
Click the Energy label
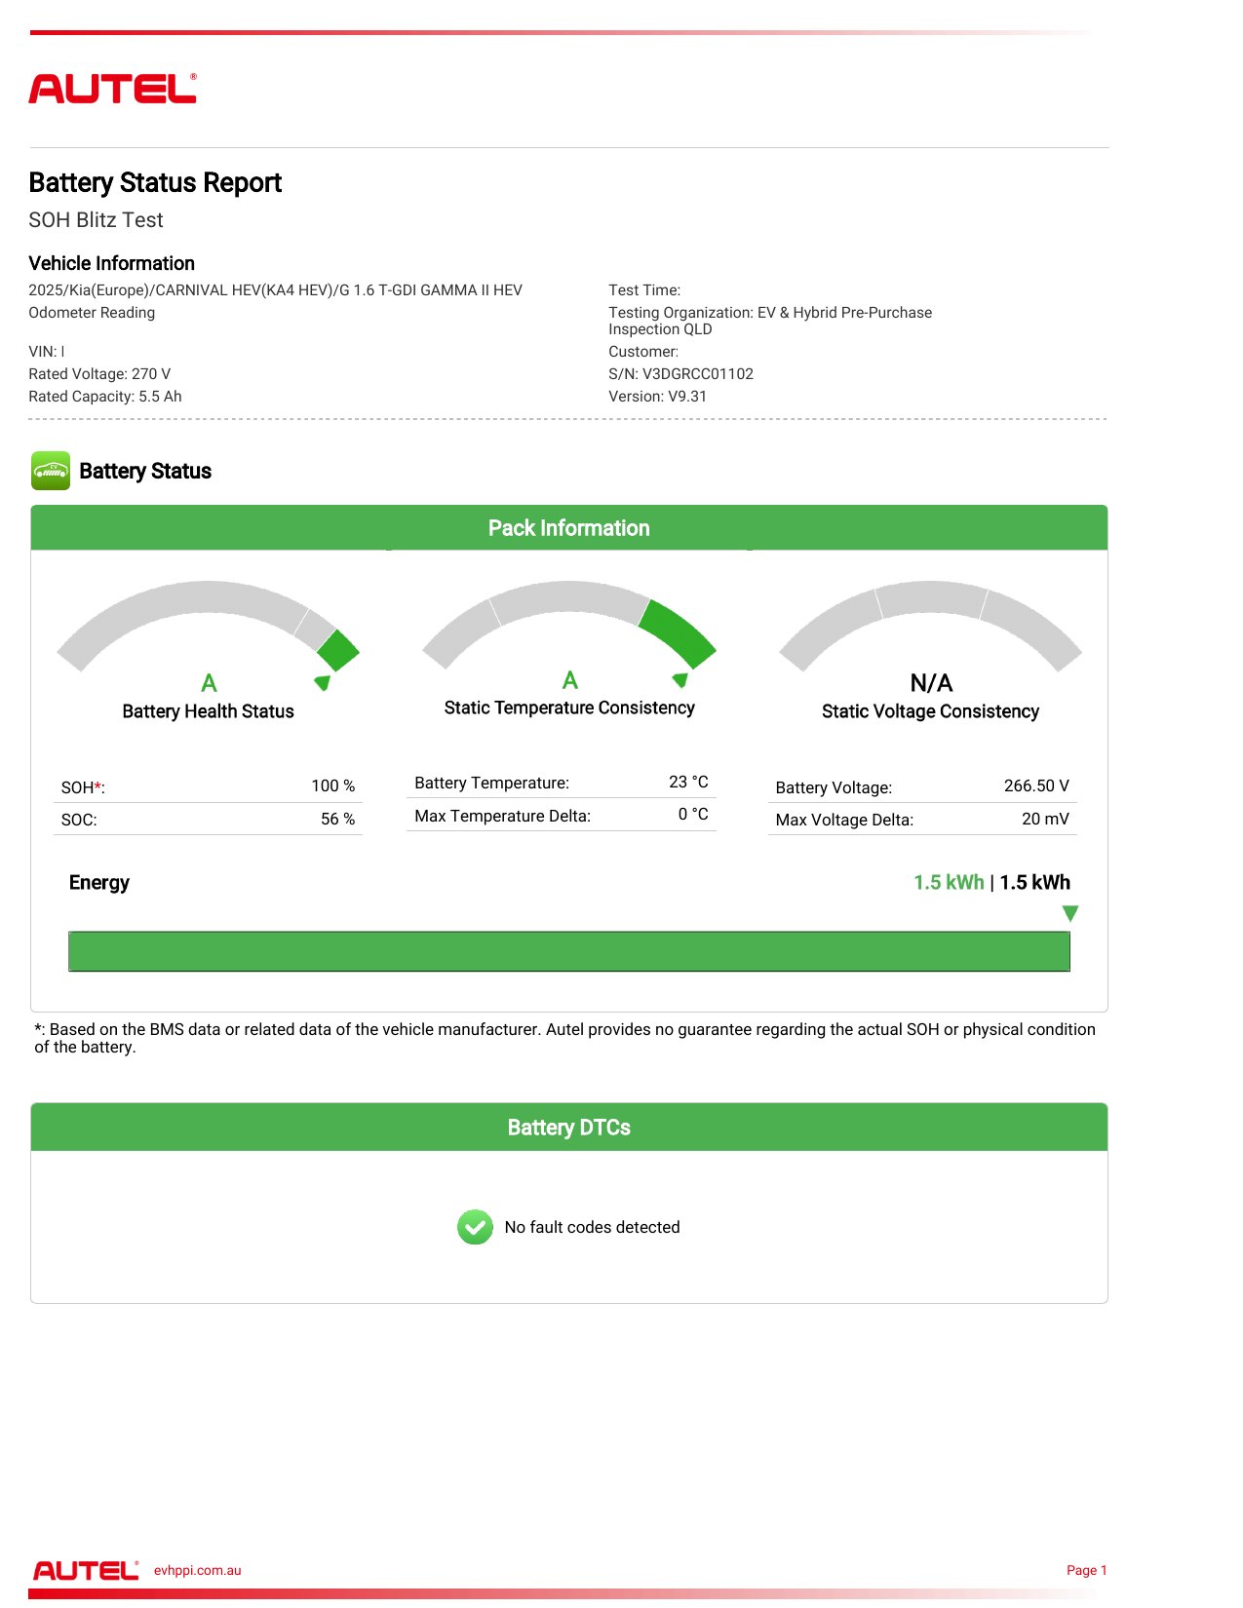coord(98,883)
